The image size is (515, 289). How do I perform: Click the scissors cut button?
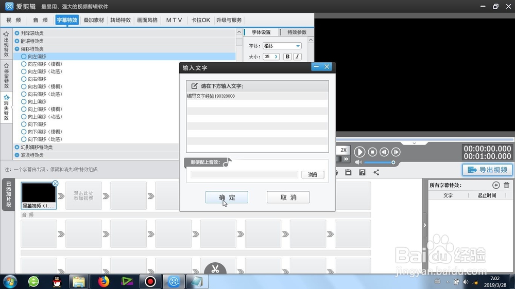[x=215, y=268]
